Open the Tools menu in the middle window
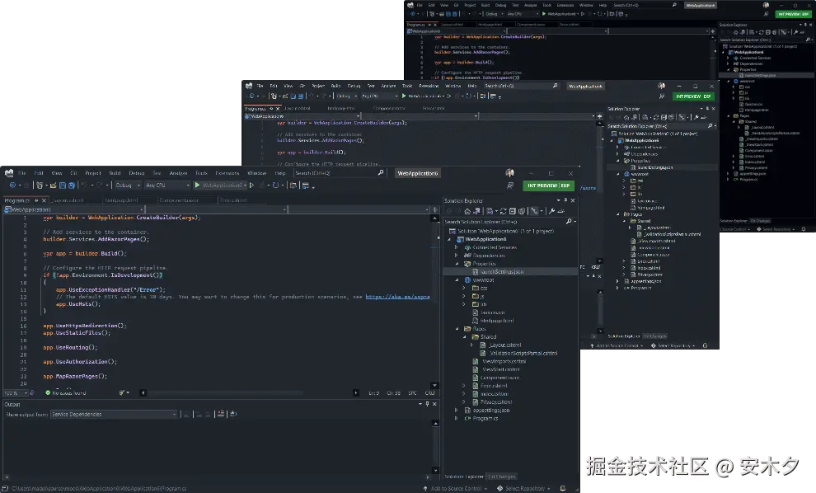The width and height of the screenshot is (816, 493). coord(407,86)
